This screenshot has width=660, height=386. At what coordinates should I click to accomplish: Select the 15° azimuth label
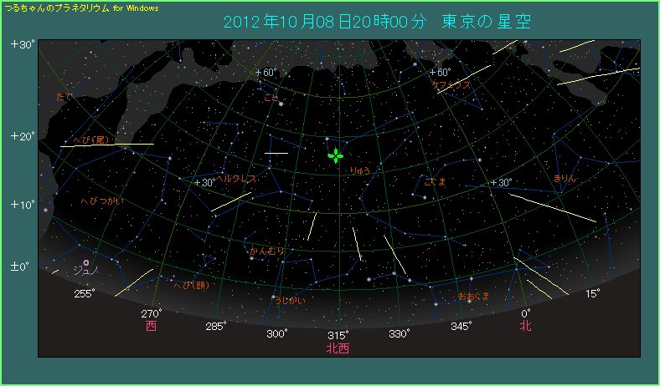[x=592, y=293]
